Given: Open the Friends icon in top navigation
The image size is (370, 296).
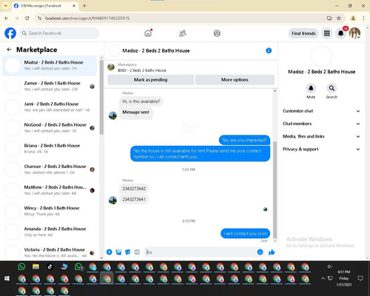Looking at the screenshot, I should coord(183,33).
